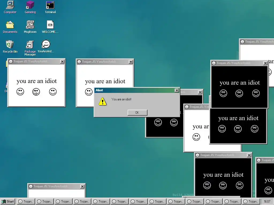Screen dimensions: 274x205
Task: Click 'you are an idiot' text in the leftmost window
Action: click(37, 81)
